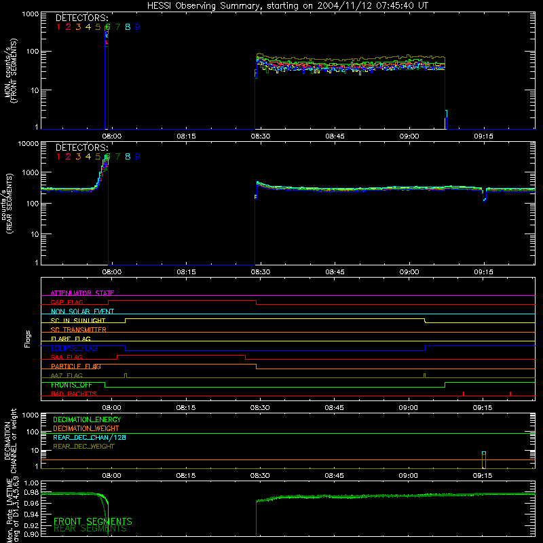Viewport: 543px width, 543px height.
Task: Select detector 5 in front segments legend
Action: point(98,27)
